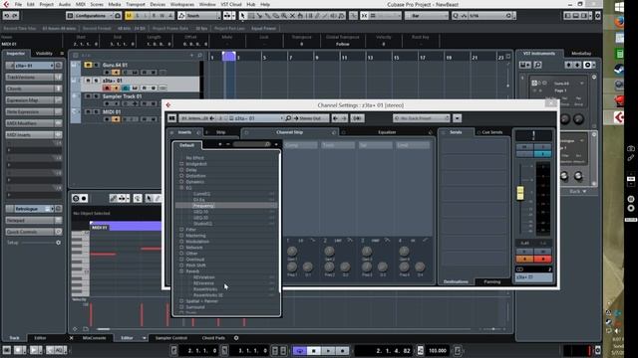Expand the Delay plug-in folder
The image size is (638, 358).
click(181, 170)
